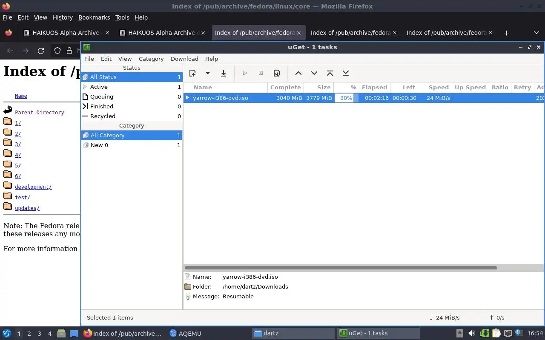Open the test/ folder link
The height and width of the screenshot is (340, 545).
coord(23,198)
